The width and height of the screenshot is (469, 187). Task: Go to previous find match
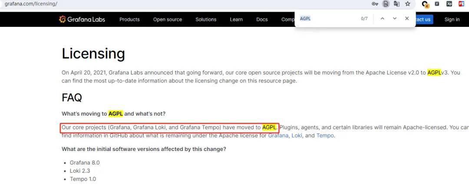(x=382, y=19)
